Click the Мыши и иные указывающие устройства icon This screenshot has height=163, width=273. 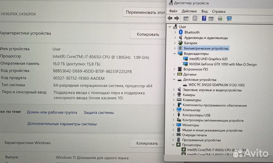coord(179,130)
